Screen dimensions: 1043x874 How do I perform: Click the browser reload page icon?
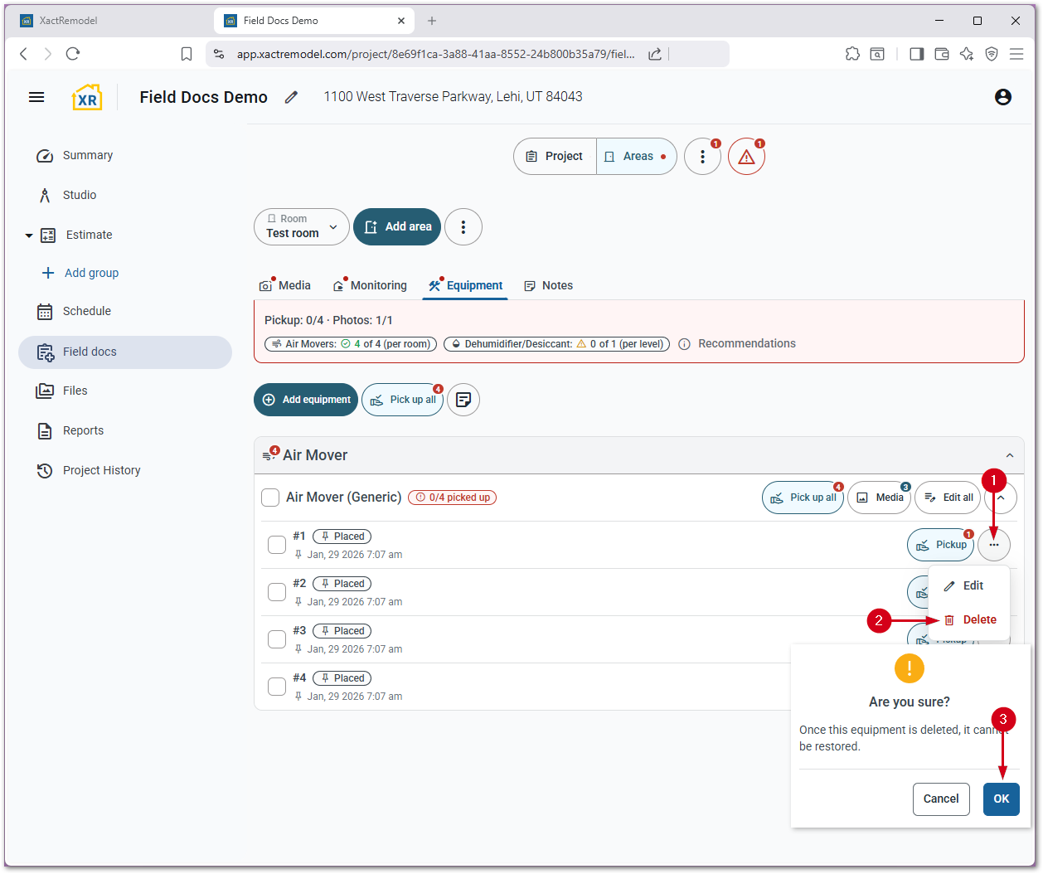tap(73, 54)
